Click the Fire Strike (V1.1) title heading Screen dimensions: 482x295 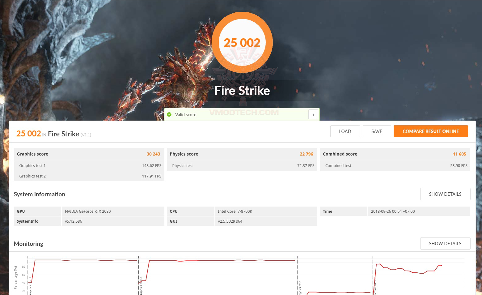63,134
